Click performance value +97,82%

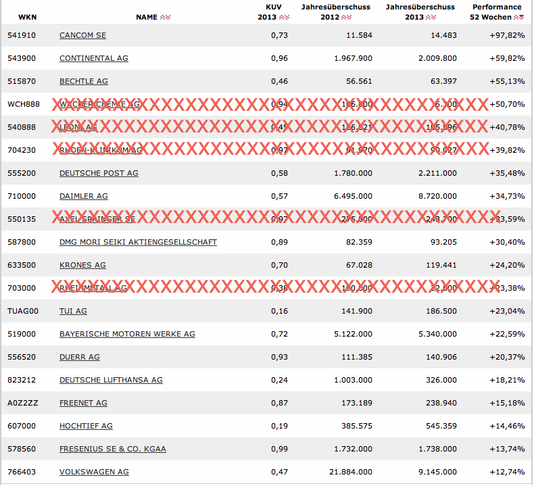(x=507, y=35)
